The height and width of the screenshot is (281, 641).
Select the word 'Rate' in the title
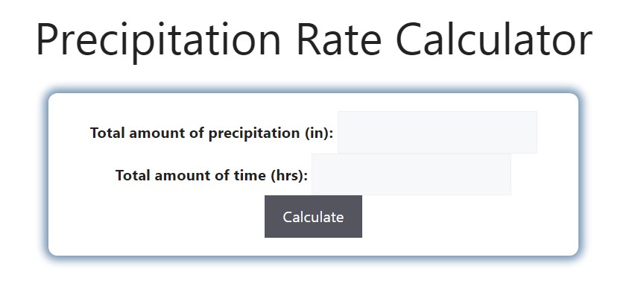coord(338,40)
